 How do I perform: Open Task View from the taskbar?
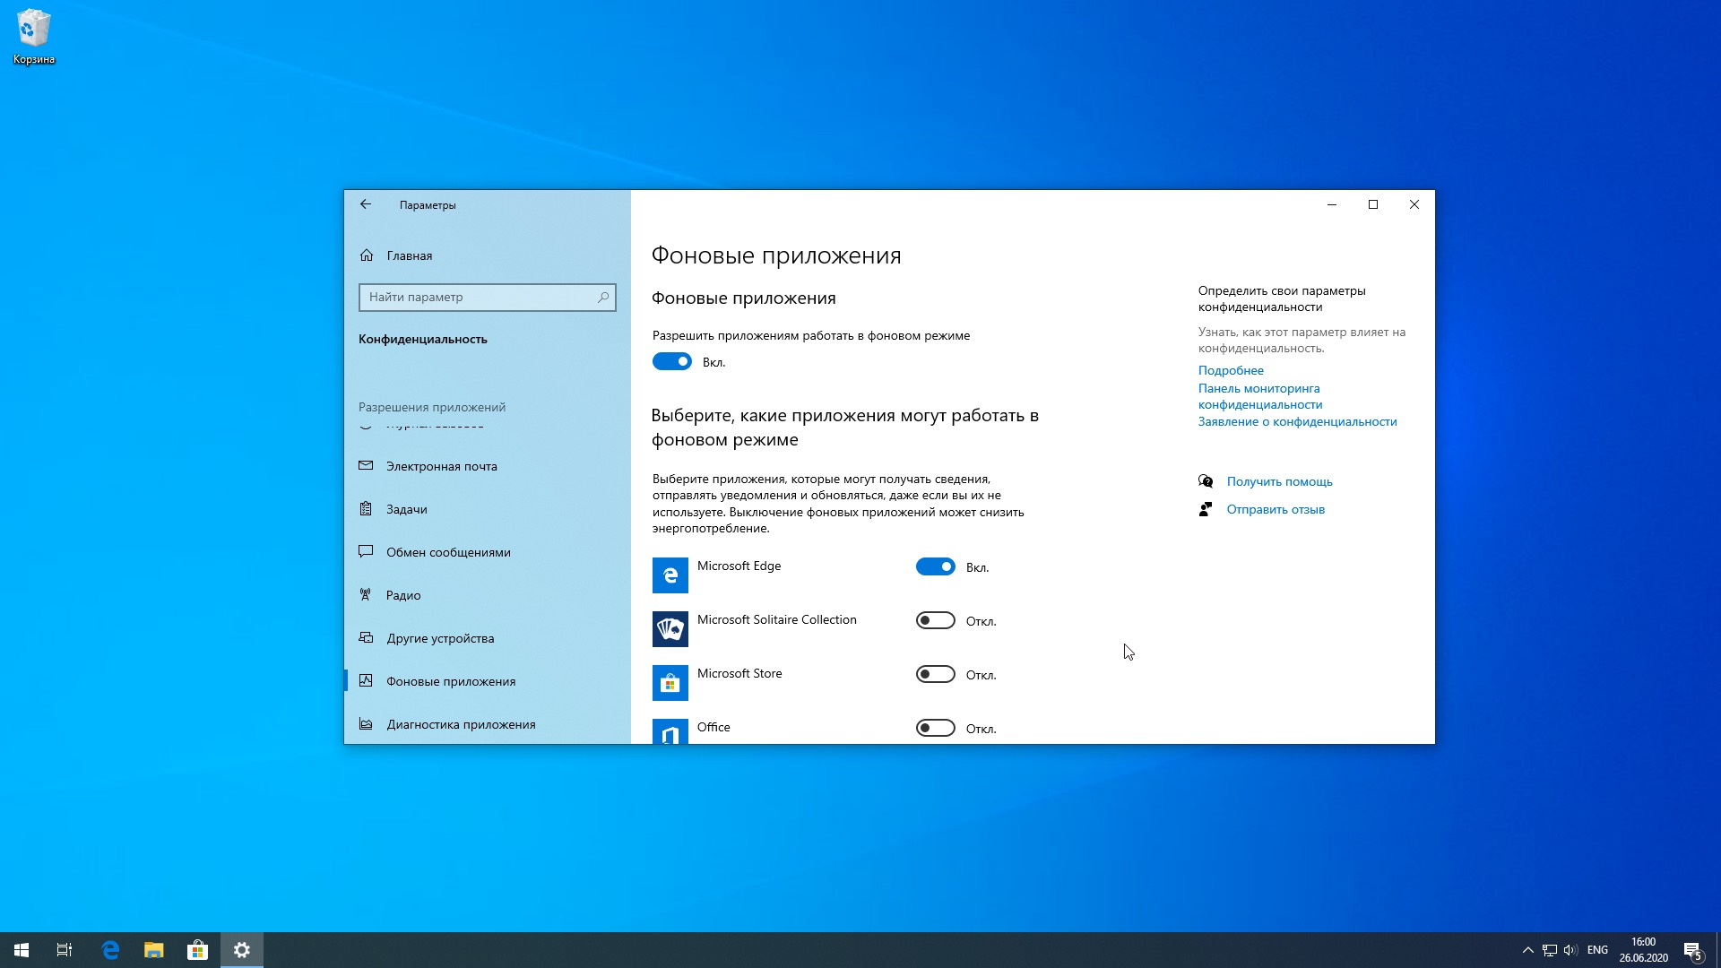click(65, 950)
